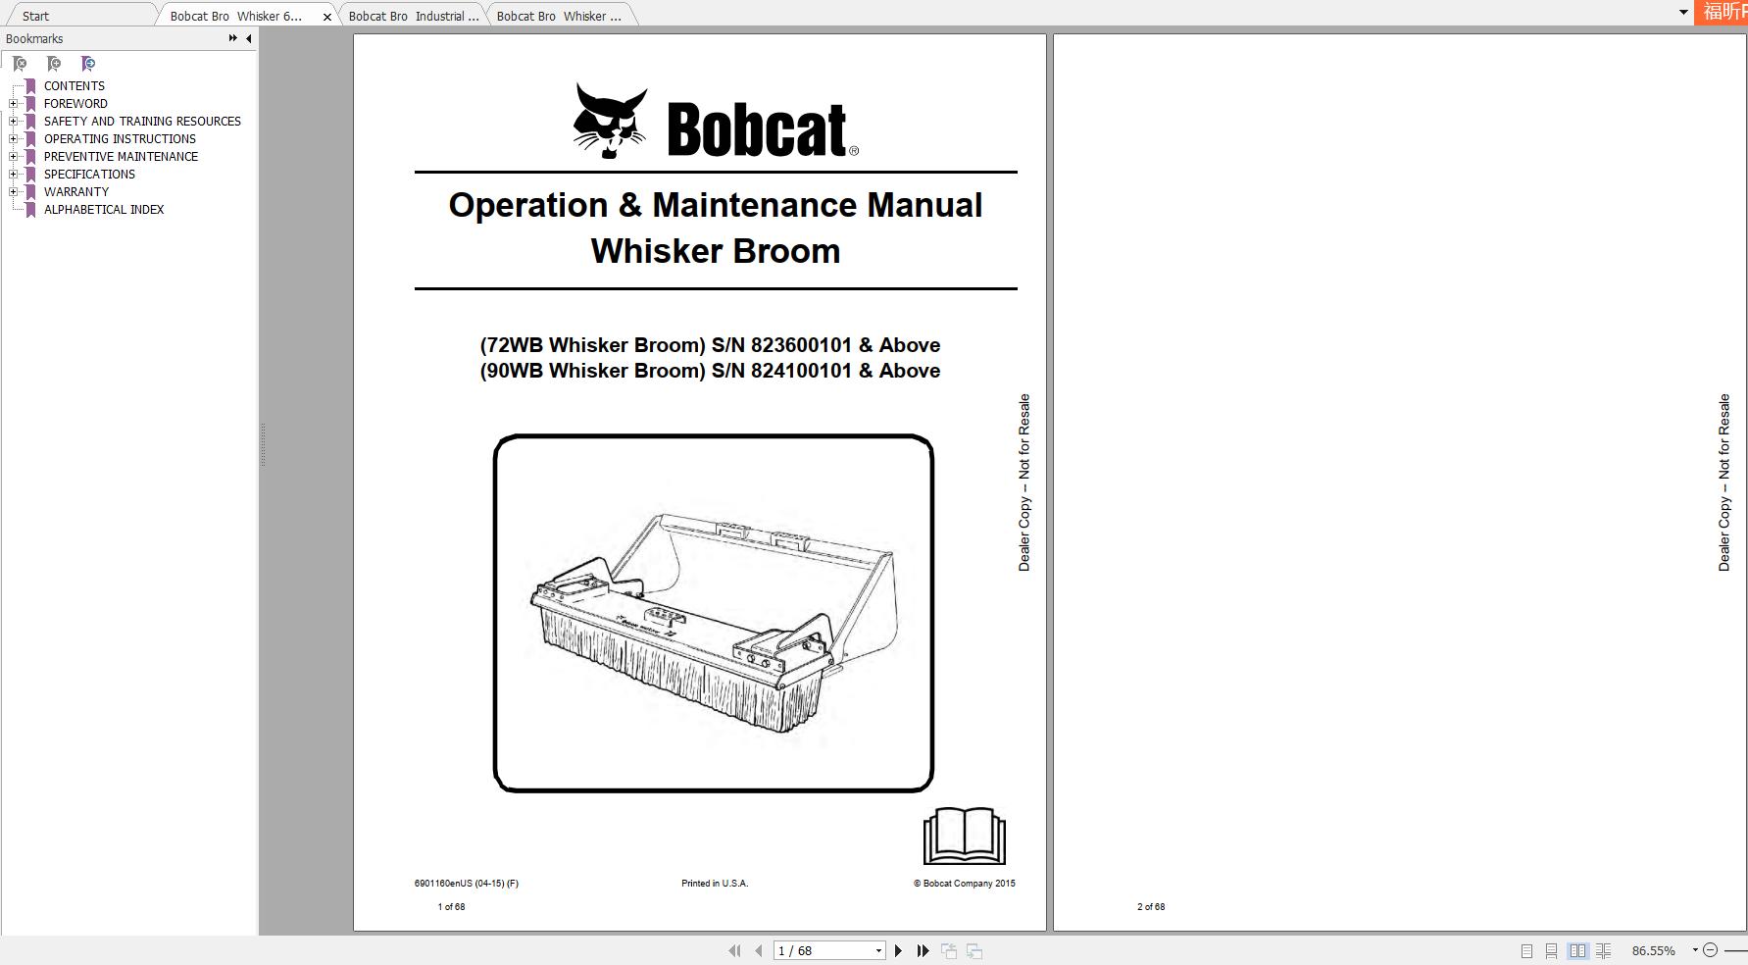Open the previous view icon
This screenshot has width=1748, height=965.
947,950
